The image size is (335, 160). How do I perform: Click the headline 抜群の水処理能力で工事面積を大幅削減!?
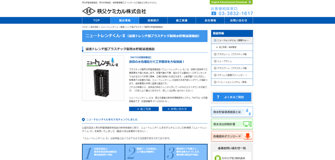point(157,62)
